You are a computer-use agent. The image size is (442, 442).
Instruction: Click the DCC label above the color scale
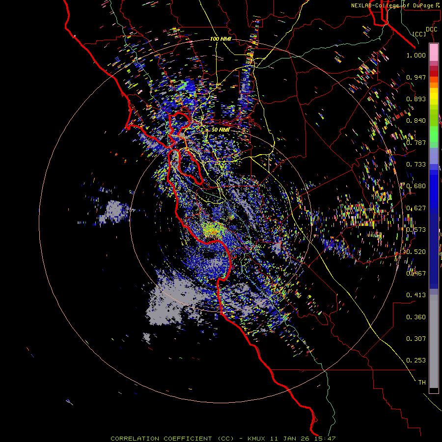pyautogui.click(x=431, y=29)
